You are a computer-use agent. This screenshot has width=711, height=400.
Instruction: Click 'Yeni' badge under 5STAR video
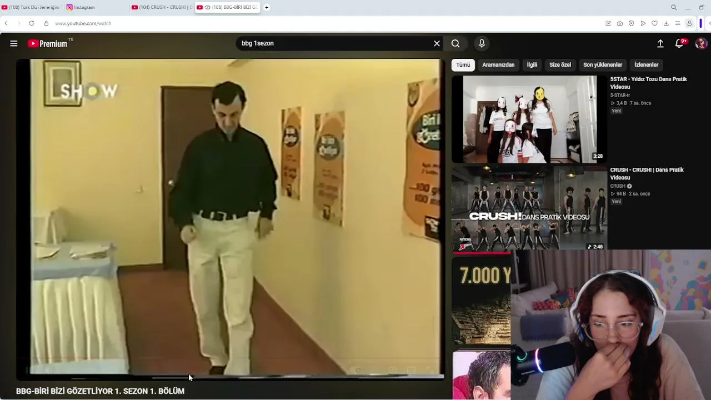point(616,111)
